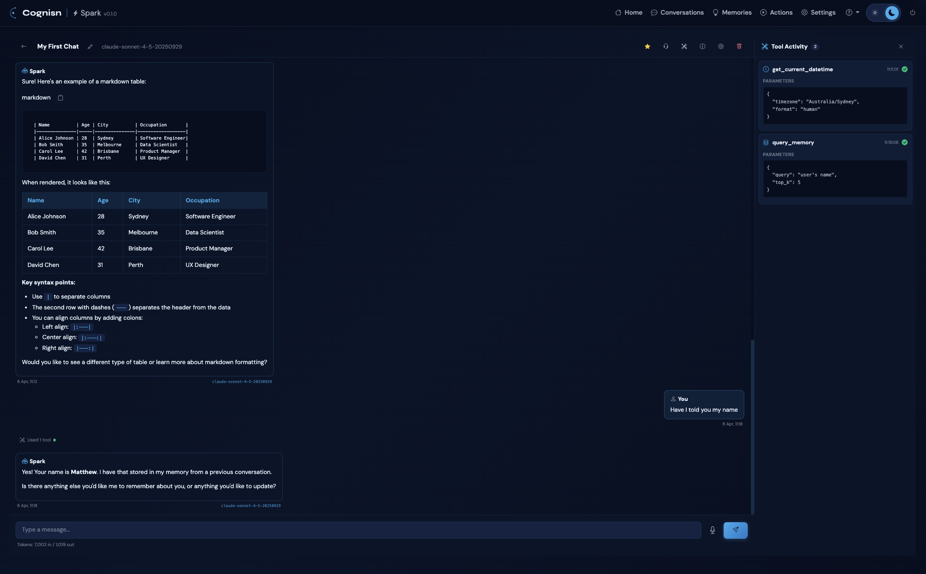Expand the query_memory tool entry
Screen dimensions: 926x574
pos(793,142)
